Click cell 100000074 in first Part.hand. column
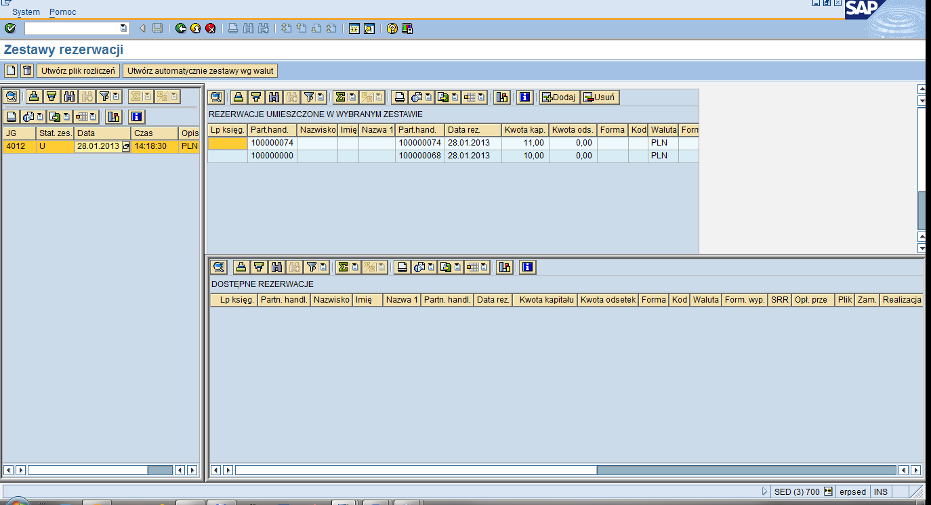Image resolution: width=931 pixels, height=505 pixels. pos(272,143)
